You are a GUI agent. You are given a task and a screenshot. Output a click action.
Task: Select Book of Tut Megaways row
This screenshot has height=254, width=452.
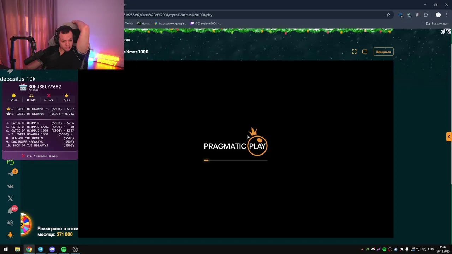click(40, 145)
